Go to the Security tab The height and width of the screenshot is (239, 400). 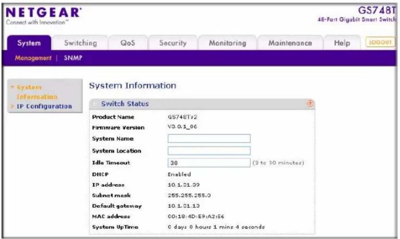[173, 43]
